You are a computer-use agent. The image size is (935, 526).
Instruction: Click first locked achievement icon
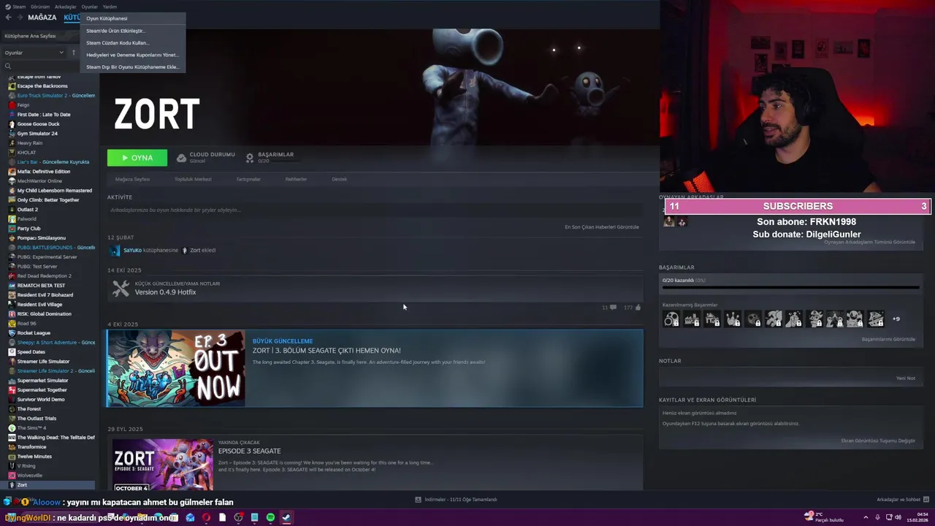(x=671, y=319)
